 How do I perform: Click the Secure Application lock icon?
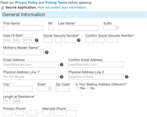2,8
